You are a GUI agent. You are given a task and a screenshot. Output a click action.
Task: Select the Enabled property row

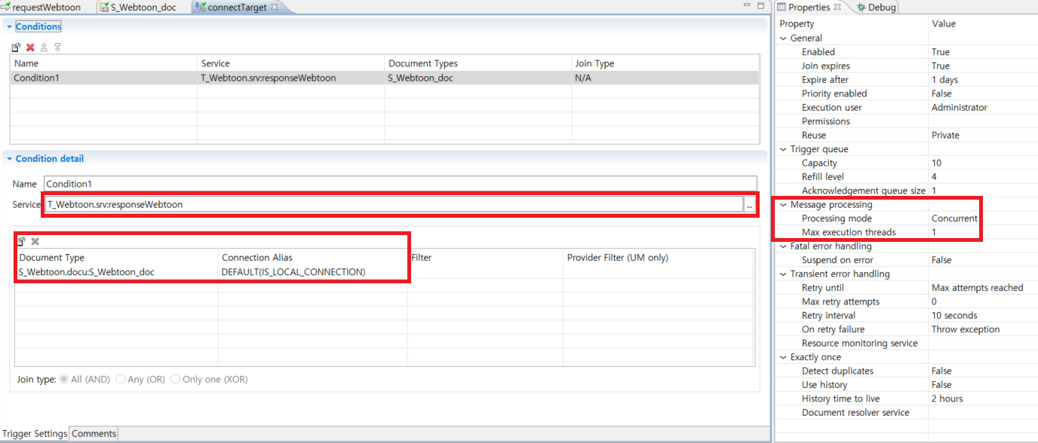(x=906, y=52)
